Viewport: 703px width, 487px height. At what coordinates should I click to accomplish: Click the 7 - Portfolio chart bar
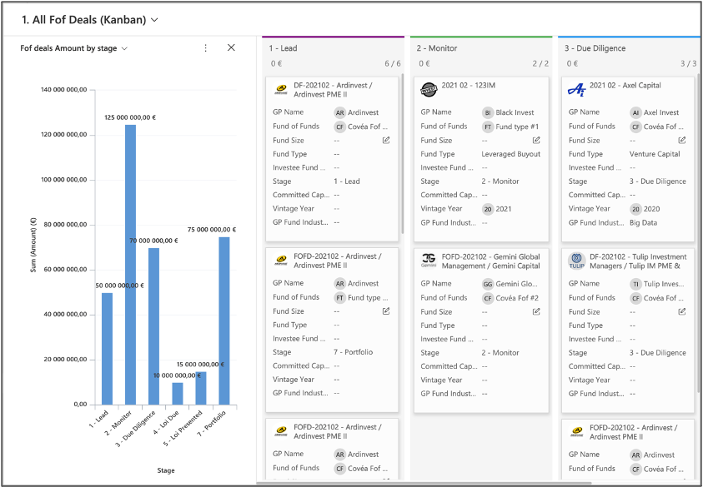click(x=224, y=321)
